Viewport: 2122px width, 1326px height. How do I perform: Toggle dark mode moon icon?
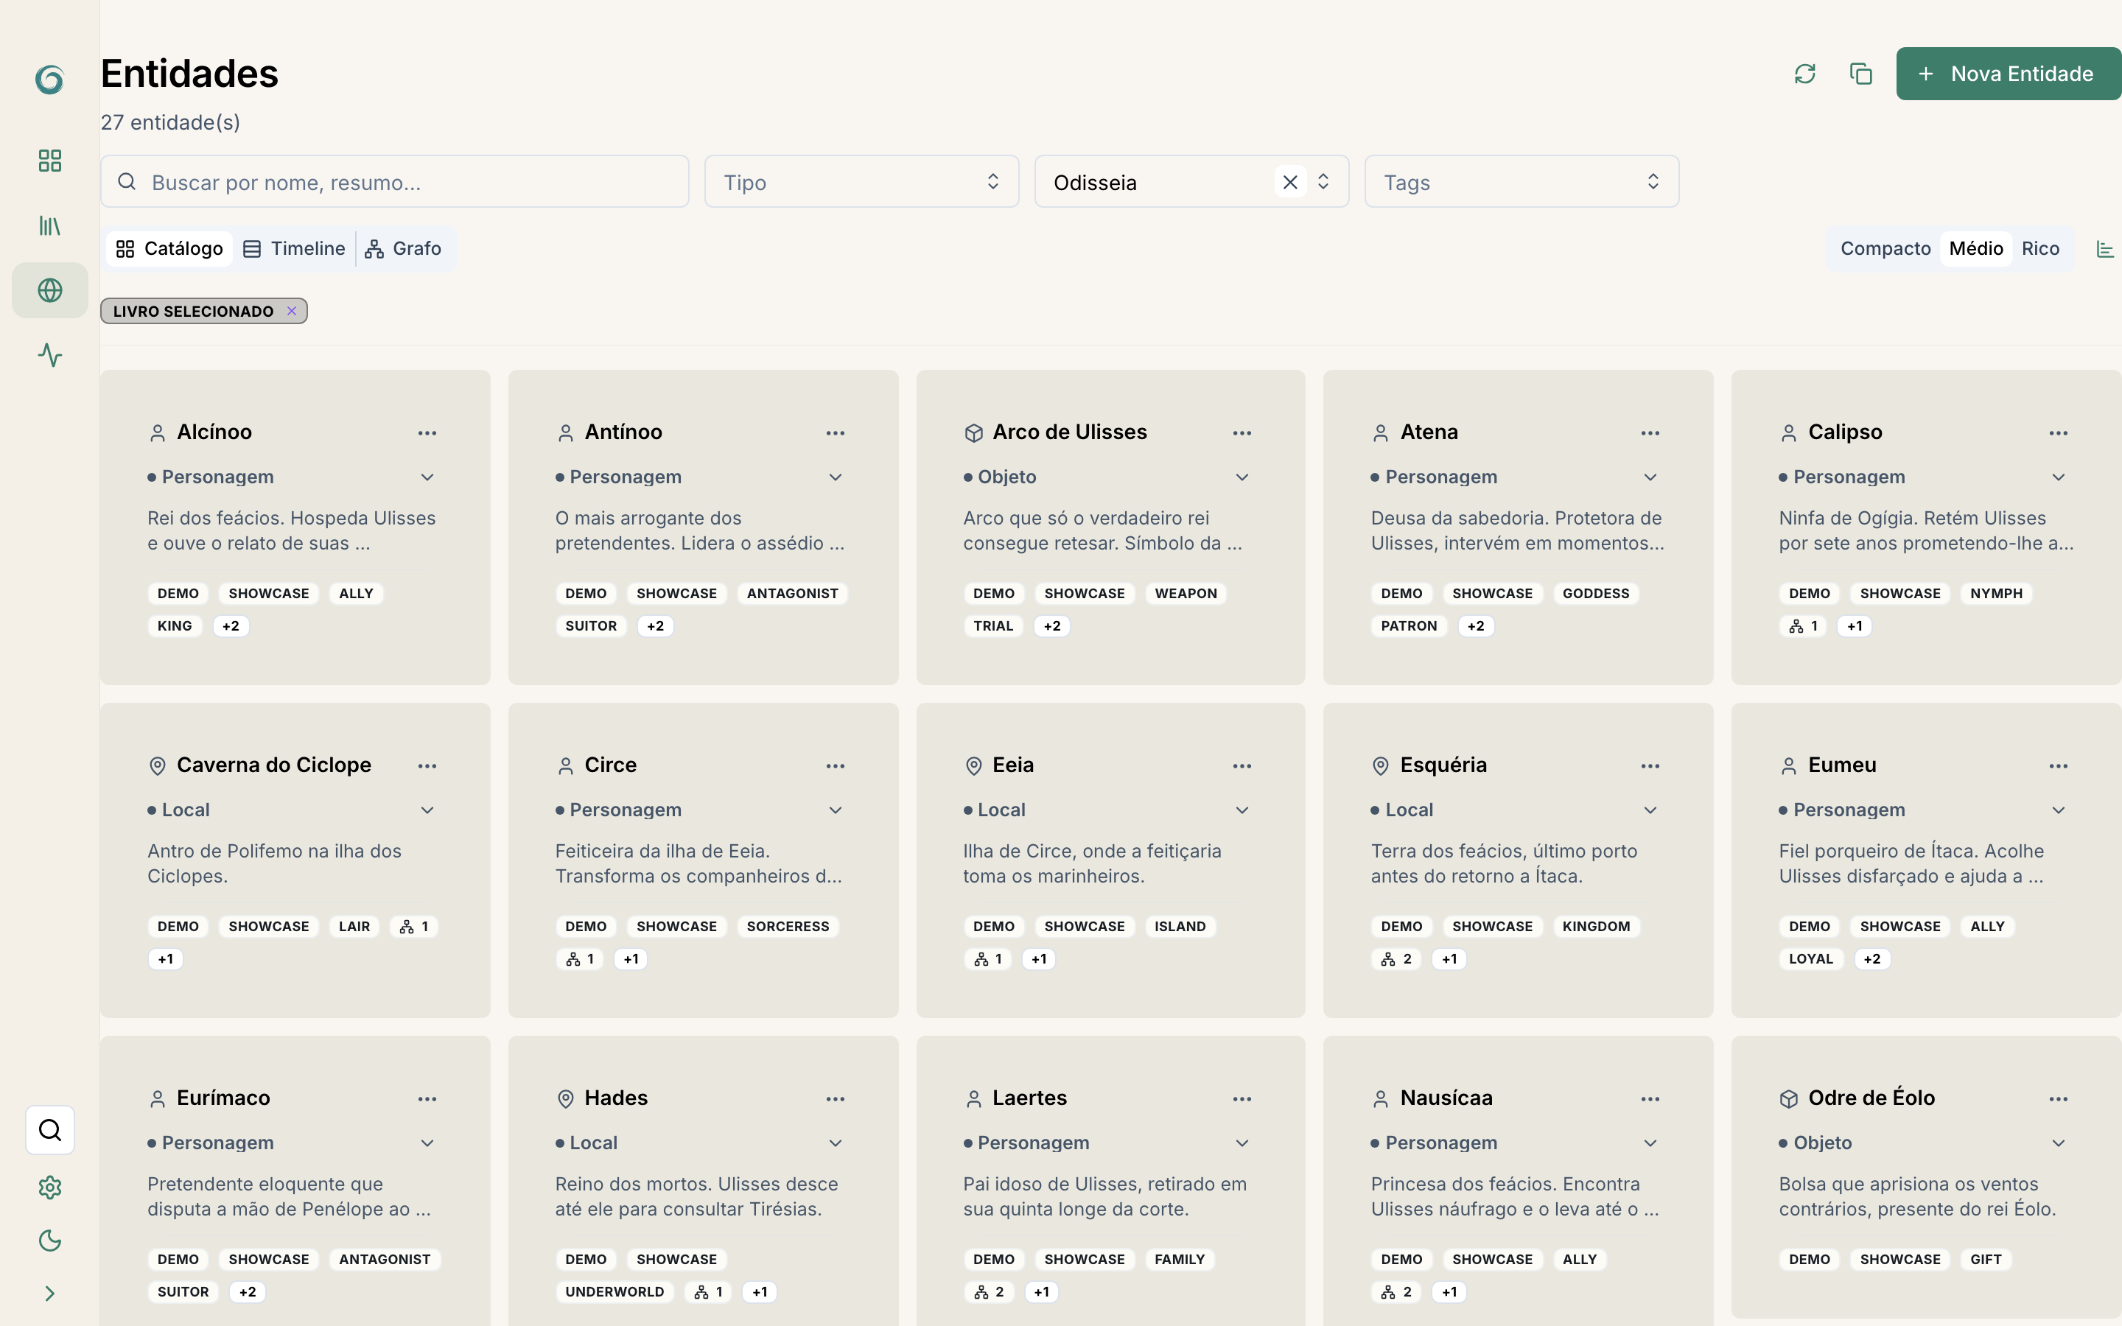(50, 1240)
